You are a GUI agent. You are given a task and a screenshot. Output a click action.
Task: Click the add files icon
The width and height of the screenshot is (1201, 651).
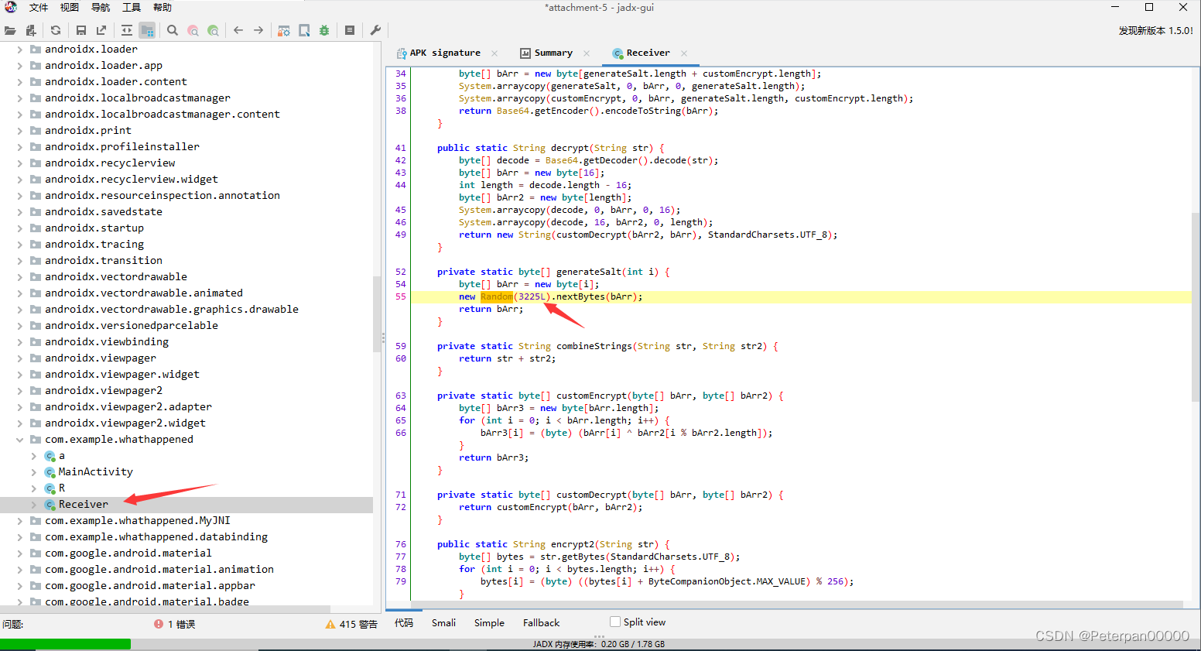[x=31, y=30]
